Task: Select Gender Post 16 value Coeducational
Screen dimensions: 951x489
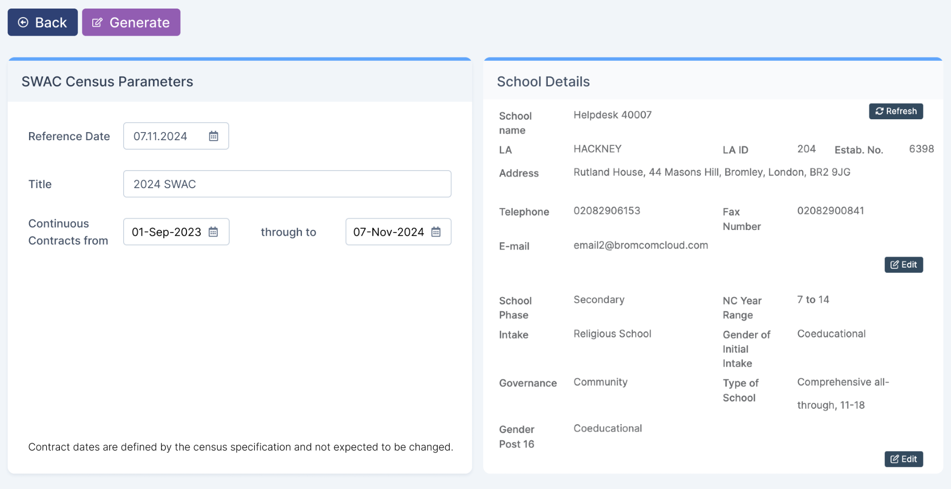Action: click(608, 429)
